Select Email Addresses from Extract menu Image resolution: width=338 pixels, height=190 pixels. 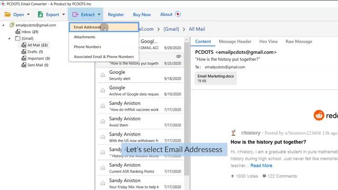[x=104, y=27]
